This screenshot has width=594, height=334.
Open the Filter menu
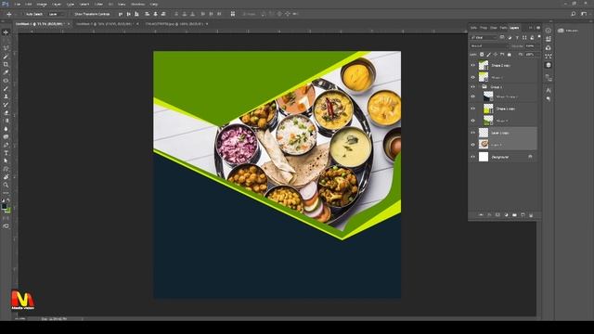click(x=98, y=4)
